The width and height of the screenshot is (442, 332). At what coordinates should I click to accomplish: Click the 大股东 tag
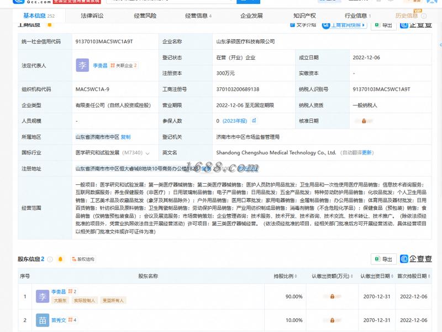[x=60, y=300]
